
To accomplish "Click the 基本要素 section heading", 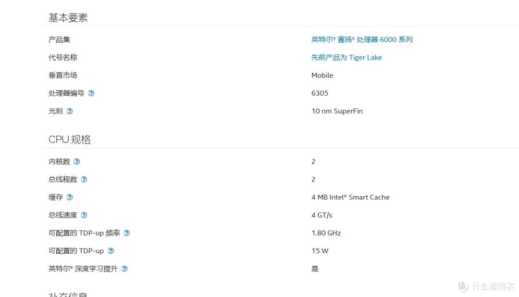I will (68, 18).
